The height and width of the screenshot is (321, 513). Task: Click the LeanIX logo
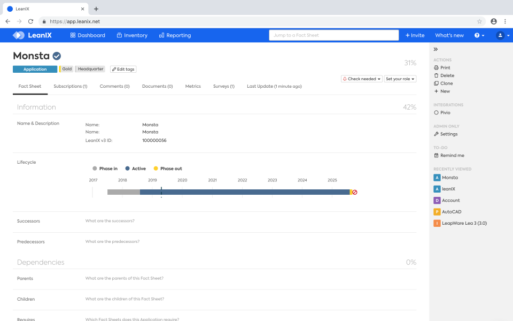(32, 35)
